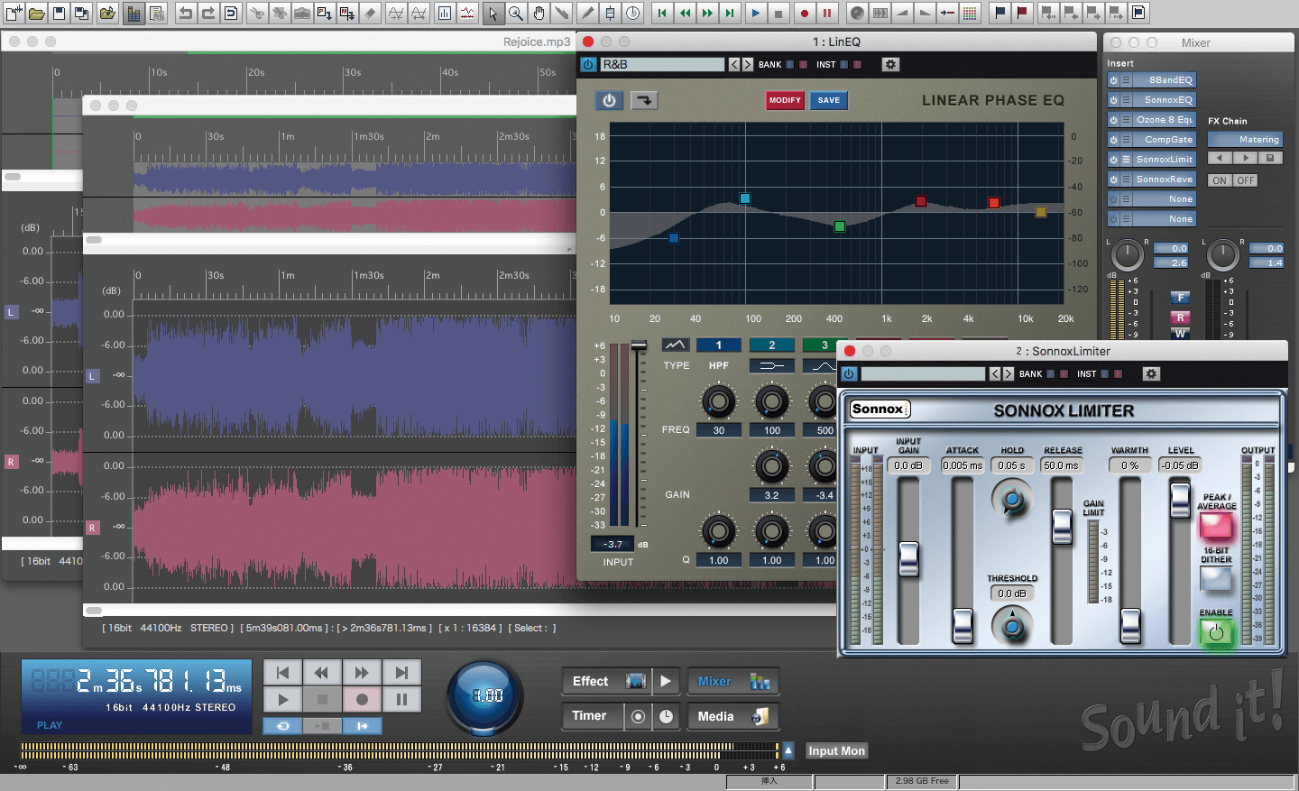
Task: Click the Input Mon button
Action: coord(836,750)
